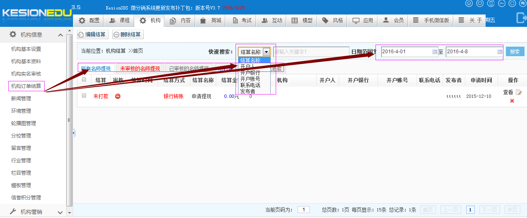
Task: Click the edit pencil icon in row
Action: (x=519, y=92)
